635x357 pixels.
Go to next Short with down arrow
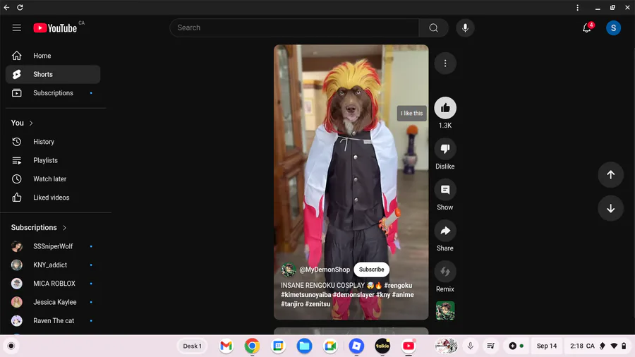pyautogui.click(x=610, y=208)
